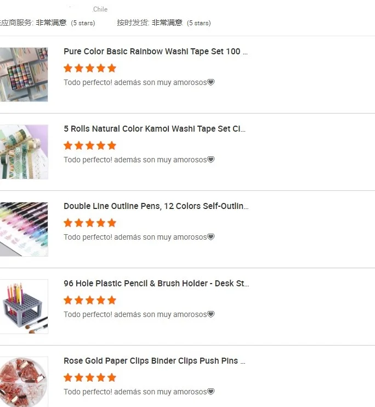Click the star rating under Kamoi Washi Tape
375x407 pixels.
(x=90, y=145)
